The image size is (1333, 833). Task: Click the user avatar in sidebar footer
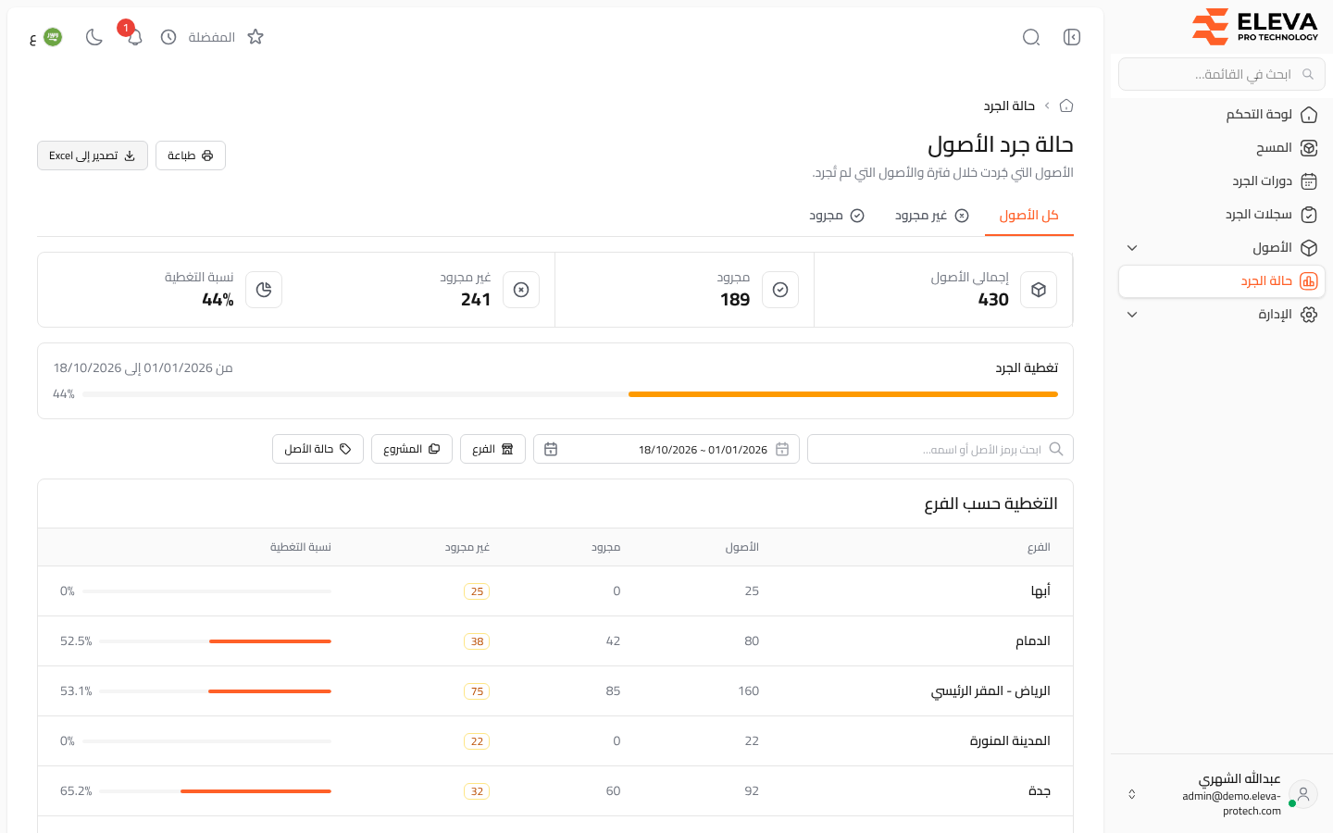point(1303,794)
